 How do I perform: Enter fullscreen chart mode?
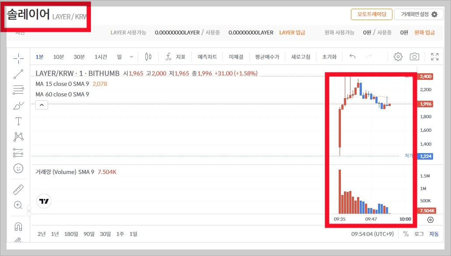(x=435, y=57)
